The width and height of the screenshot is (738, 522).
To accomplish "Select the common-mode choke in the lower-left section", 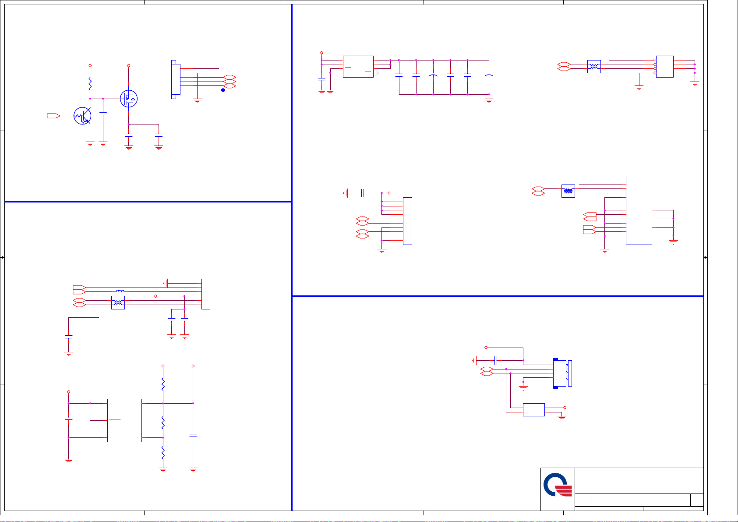I will [118, 302].
